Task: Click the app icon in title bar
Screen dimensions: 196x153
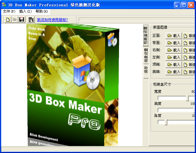Action: [4, 5]
